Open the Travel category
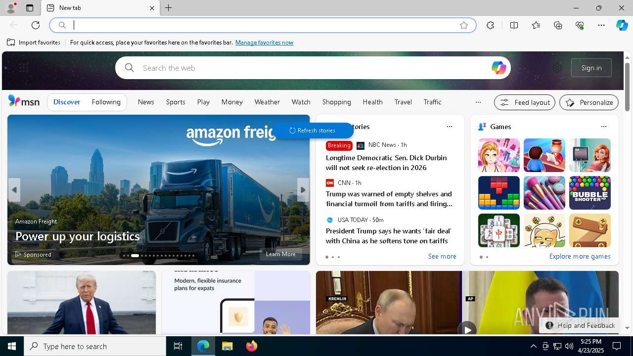The width and height of the screenshot is (633, 356). click(x=403, y=102)
